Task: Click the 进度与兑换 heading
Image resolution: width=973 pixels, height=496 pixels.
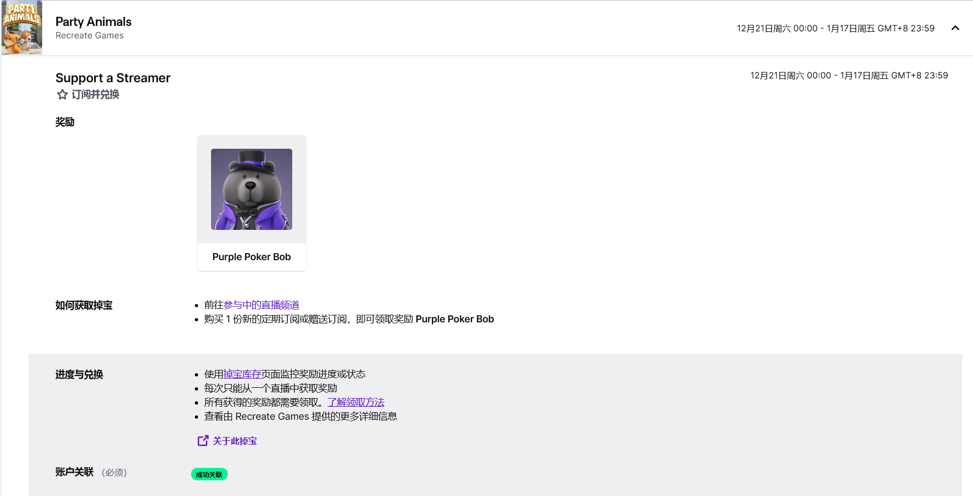Action: pos(79,375)
